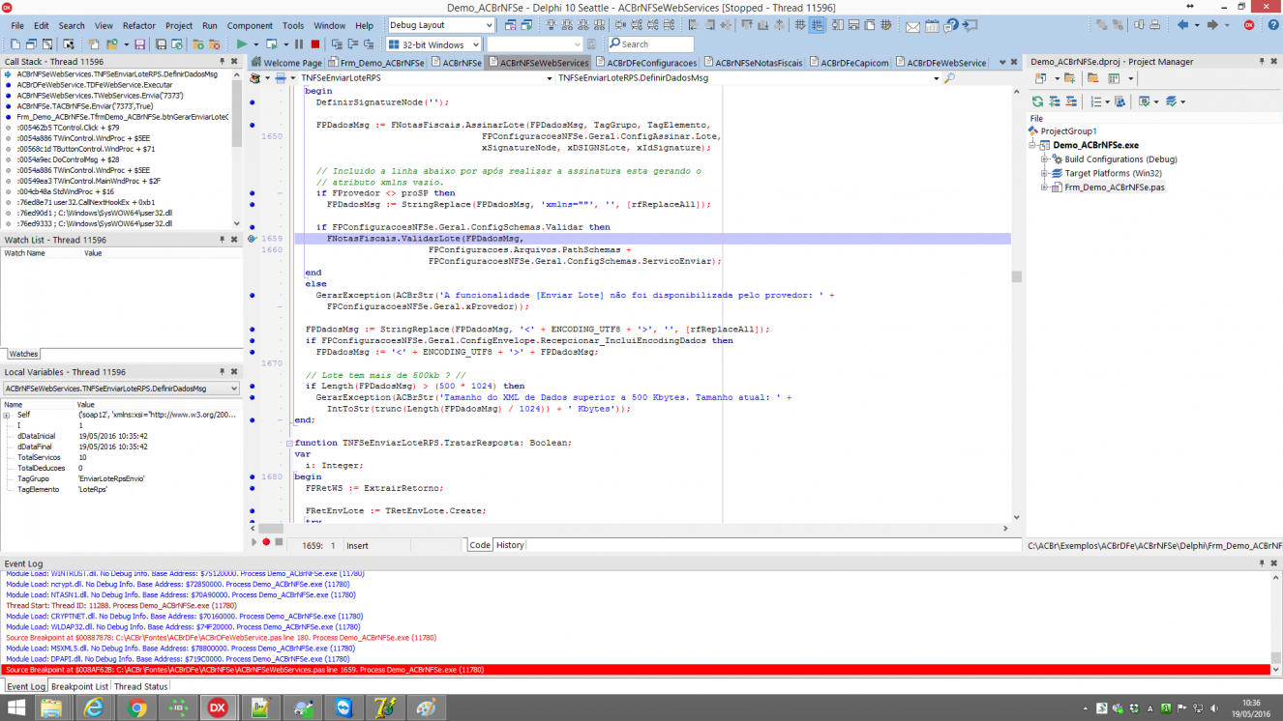Stop the program with the red square

(315, 44)
